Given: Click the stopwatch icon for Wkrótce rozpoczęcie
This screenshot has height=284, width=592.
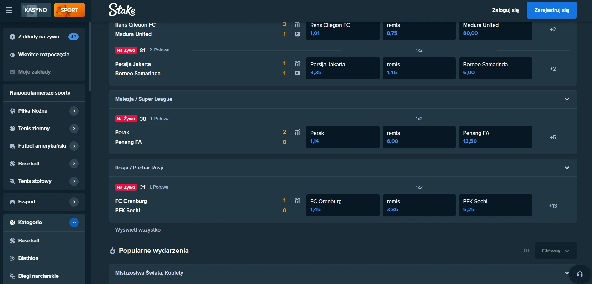Looking at the screenshot, I should pyautogui.click(x=12, y=54).
